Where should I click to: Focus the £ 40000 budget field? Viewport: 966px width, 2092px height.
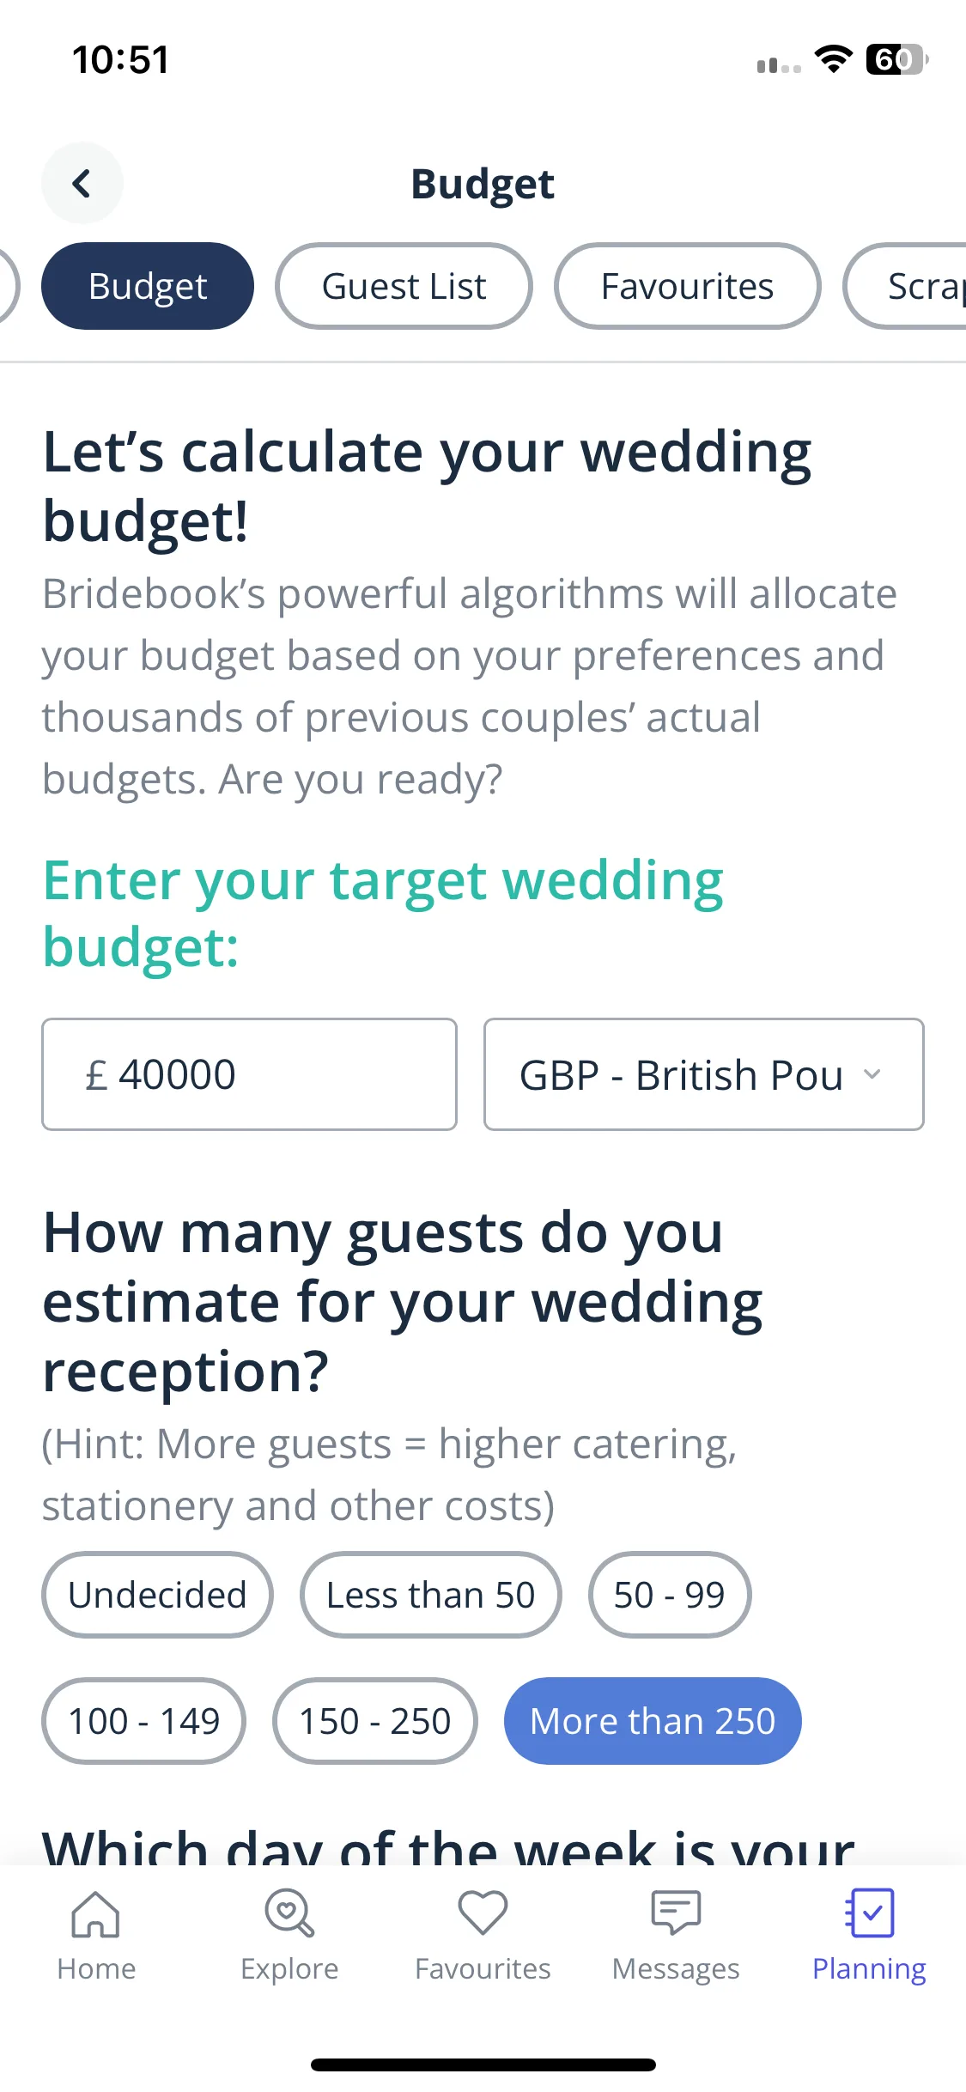click(x=249, y=1074)
